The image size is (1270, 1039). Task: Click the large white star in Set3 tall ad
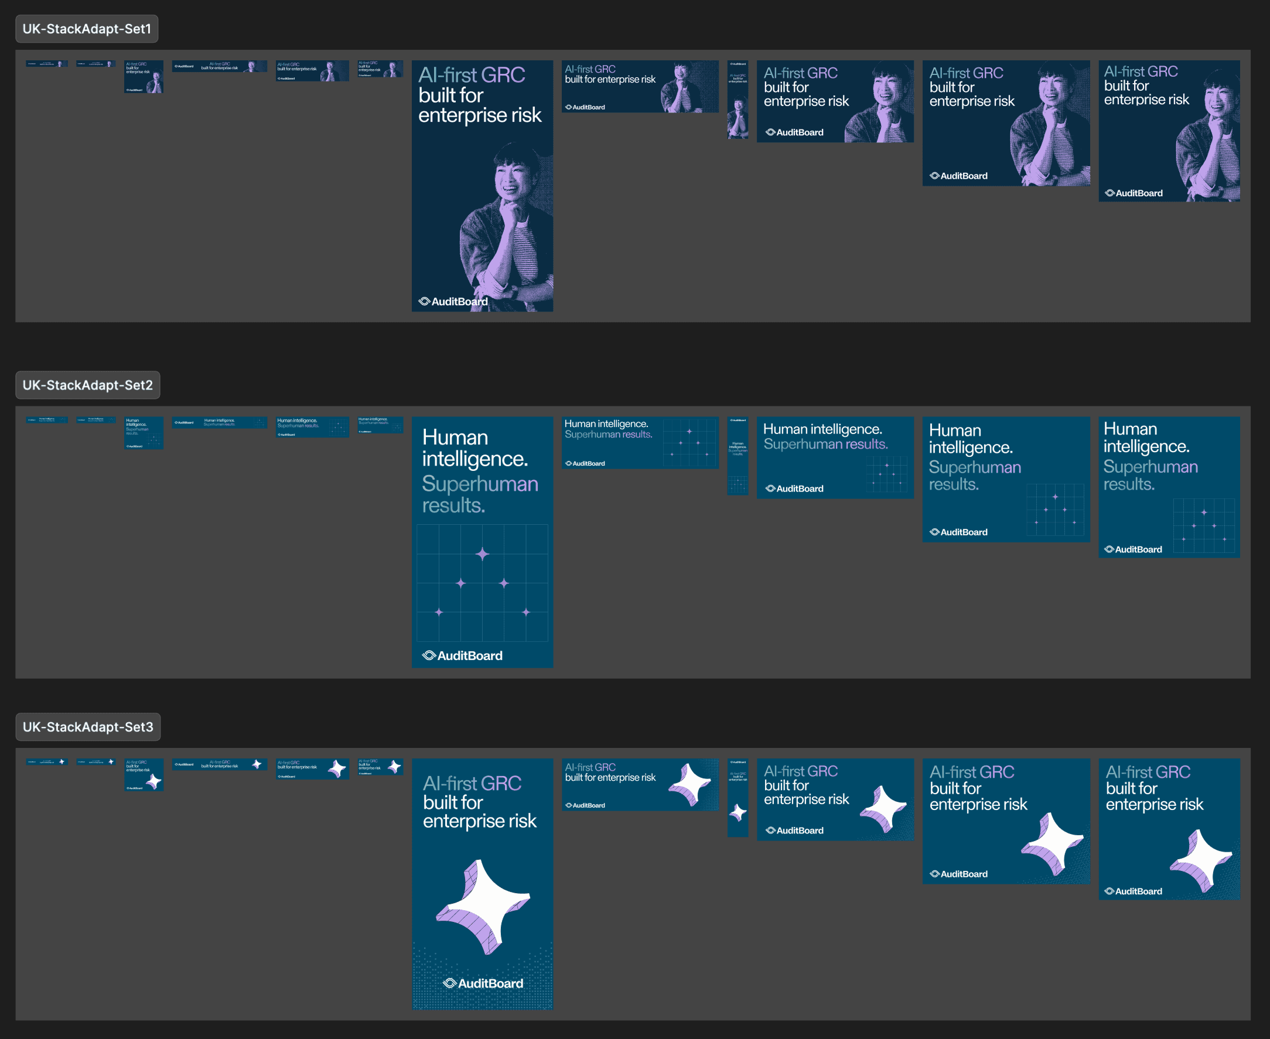coord(484,907)
